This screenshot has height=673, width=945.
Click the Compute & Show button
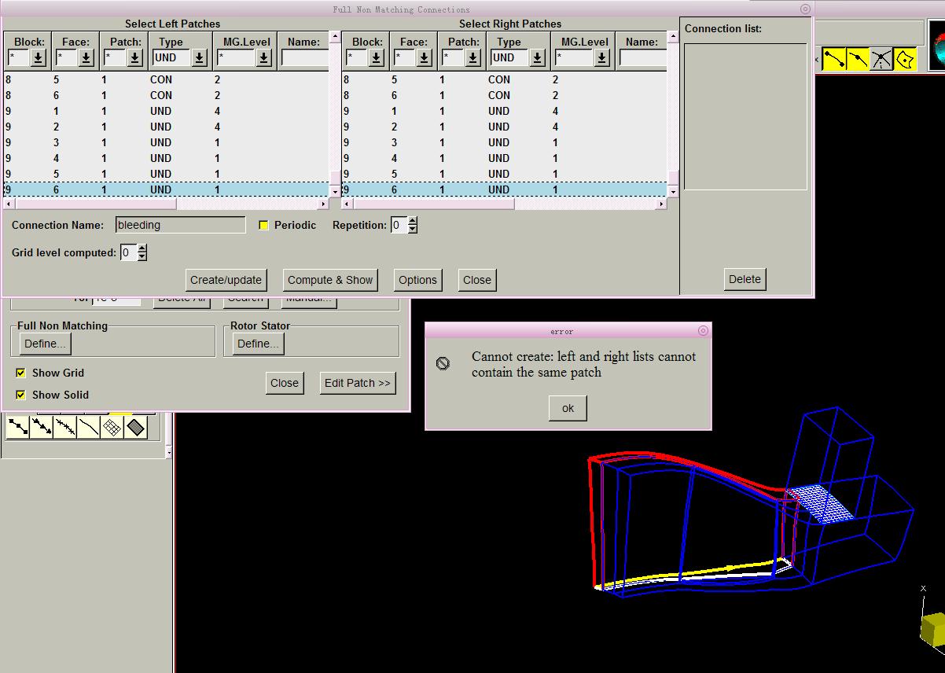coord(330,280)
